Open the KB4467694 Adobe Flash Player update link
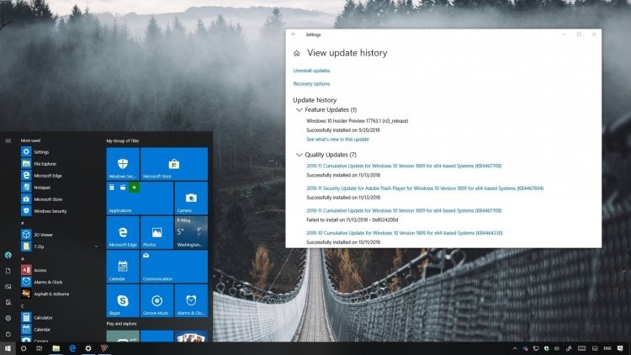Screen dimensions: 631x355 pyautogui.click(x=425, y=188)
